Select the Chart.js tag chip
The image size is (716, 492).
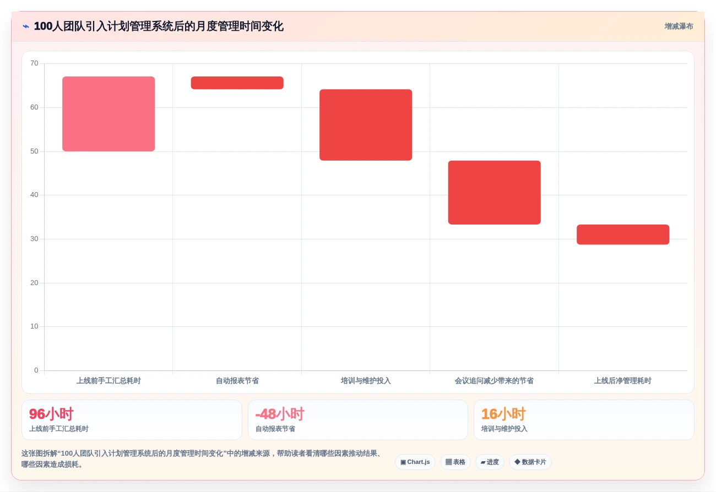coord(415,462)
